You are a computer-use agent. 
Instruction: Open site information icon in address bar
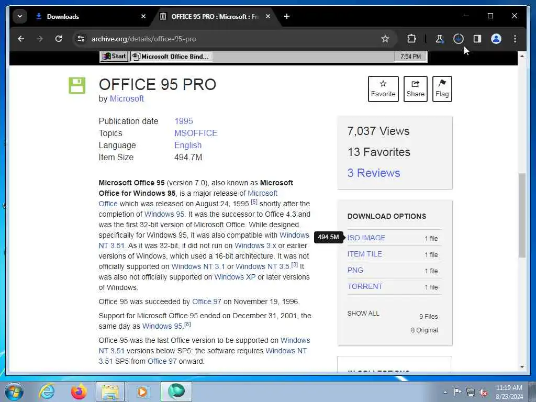tap(81, 39)
